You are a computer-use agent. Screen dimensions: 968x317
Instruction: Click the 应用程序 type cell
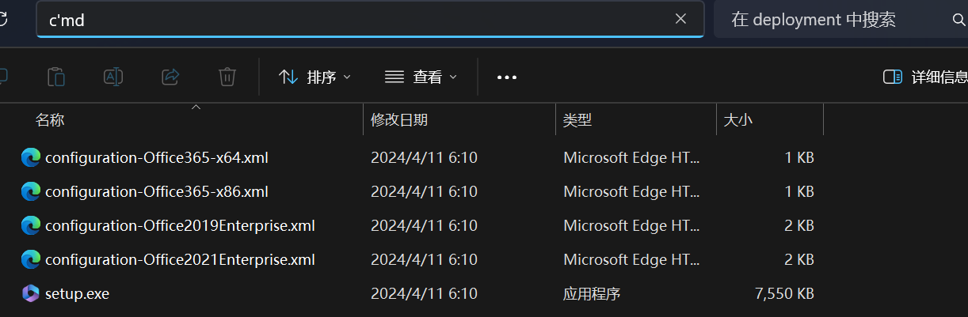pyautogui.click(x=592, y=293)
